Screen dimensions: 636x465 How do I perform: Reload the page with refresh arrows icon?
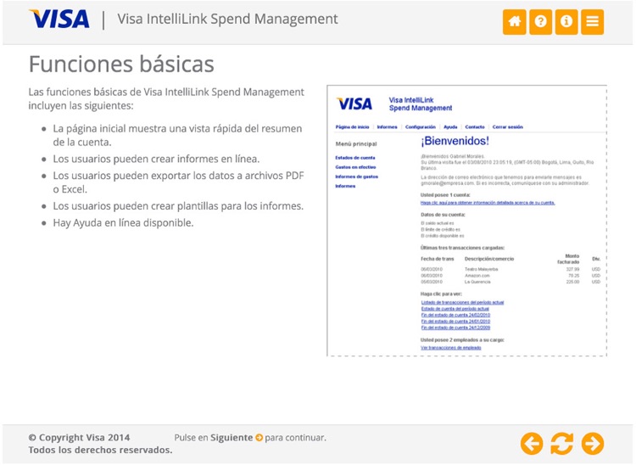[x=561, y=444]
